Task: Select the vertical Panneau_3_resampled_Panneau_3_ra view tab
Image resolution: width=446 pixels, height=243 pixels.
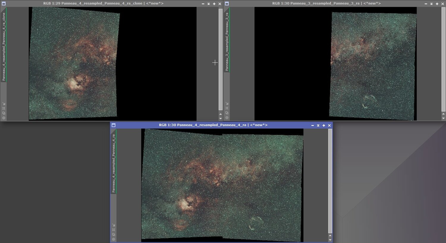Action: click(227, 40)
